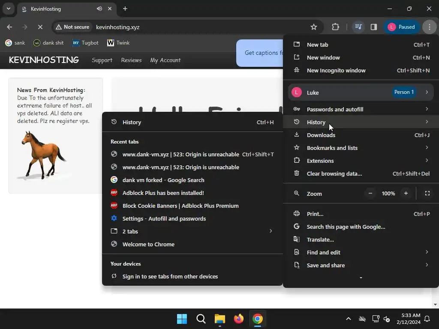Stop loading the page with X button
This screenshot has height=329, width=439.
(40, 27)
